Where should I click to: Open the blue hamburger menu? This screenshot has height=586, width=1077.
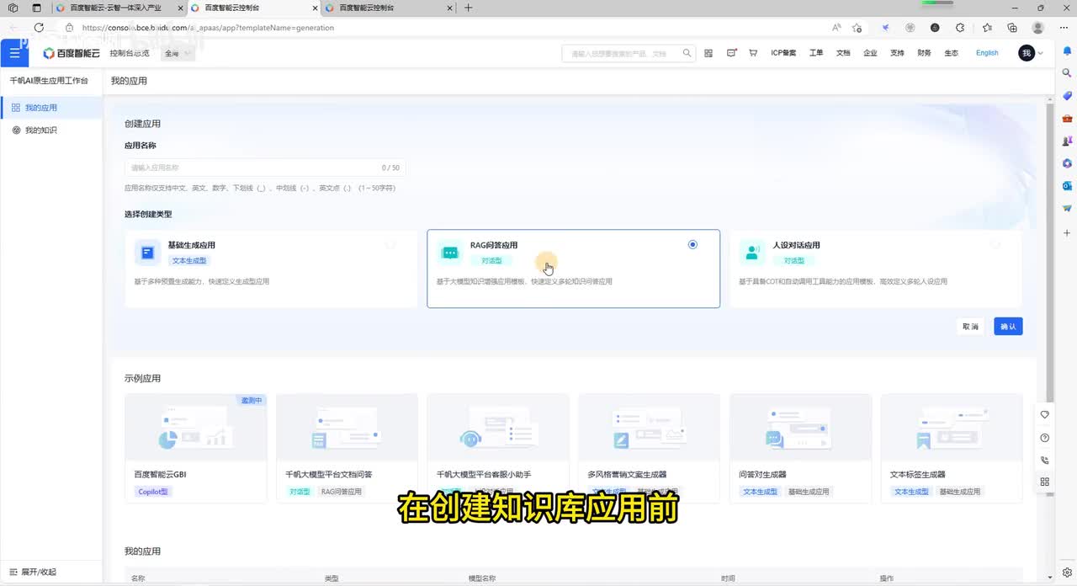[14, 53]
